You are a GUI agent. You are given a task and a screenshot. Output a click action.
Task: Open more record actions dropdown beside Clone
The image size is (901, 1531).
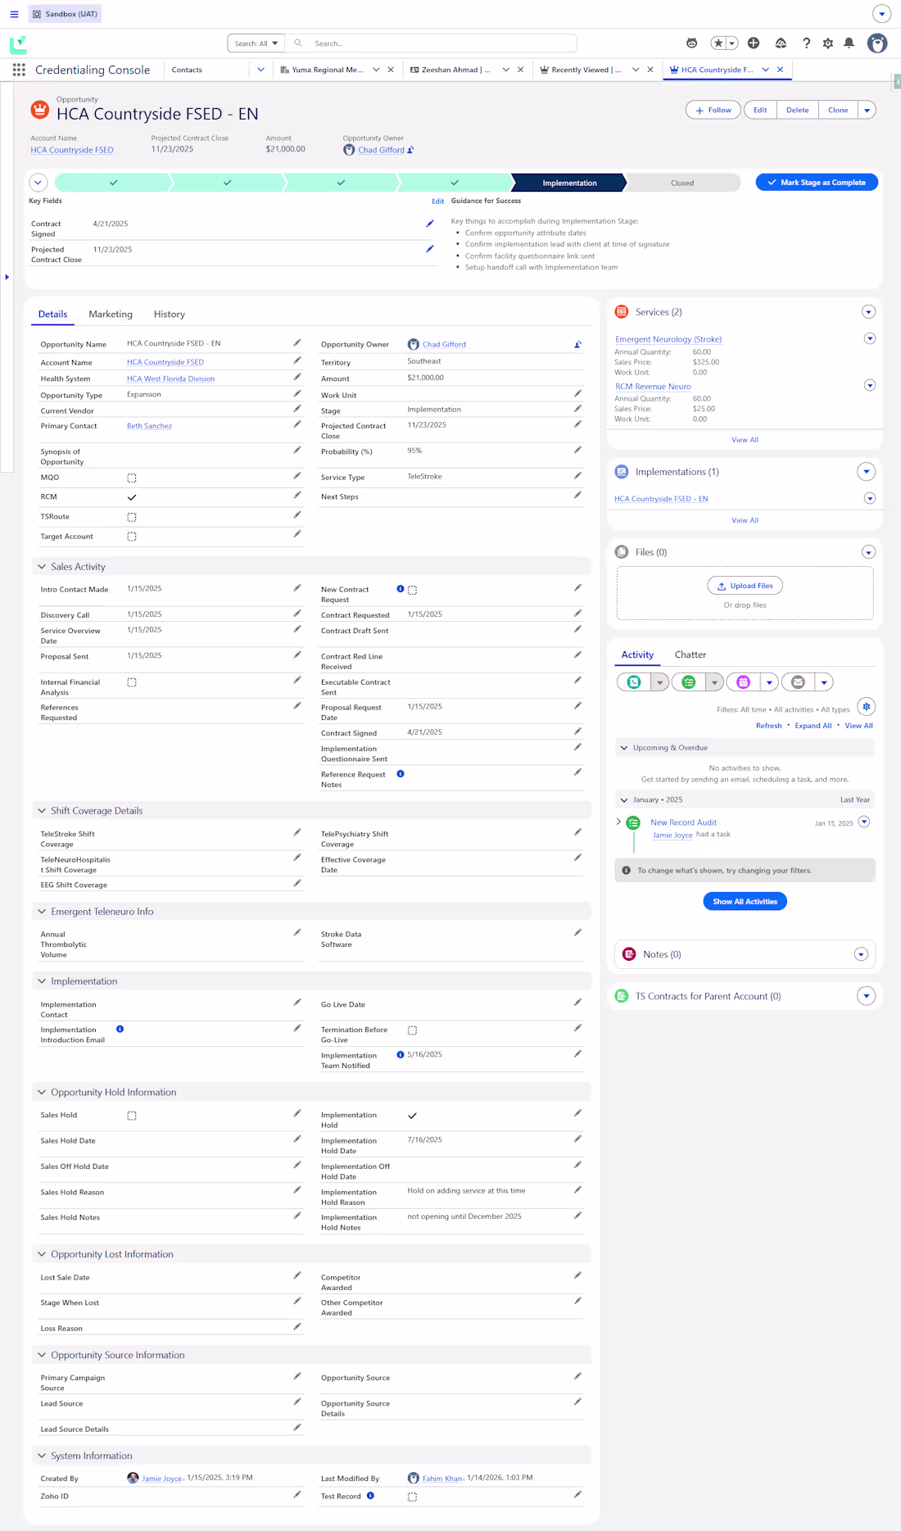(867, 110)
